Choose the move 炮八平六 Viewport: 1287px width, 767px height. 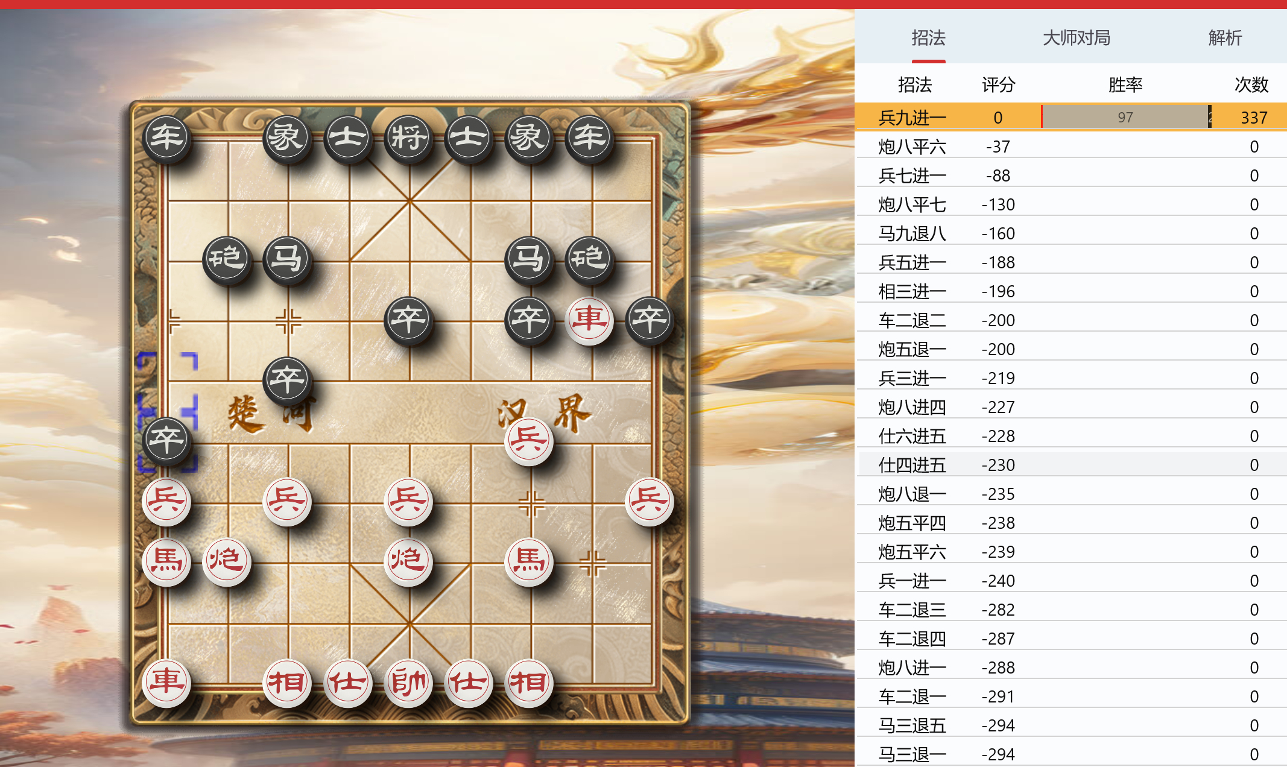pyautogui.click(x=1071, y=146)
